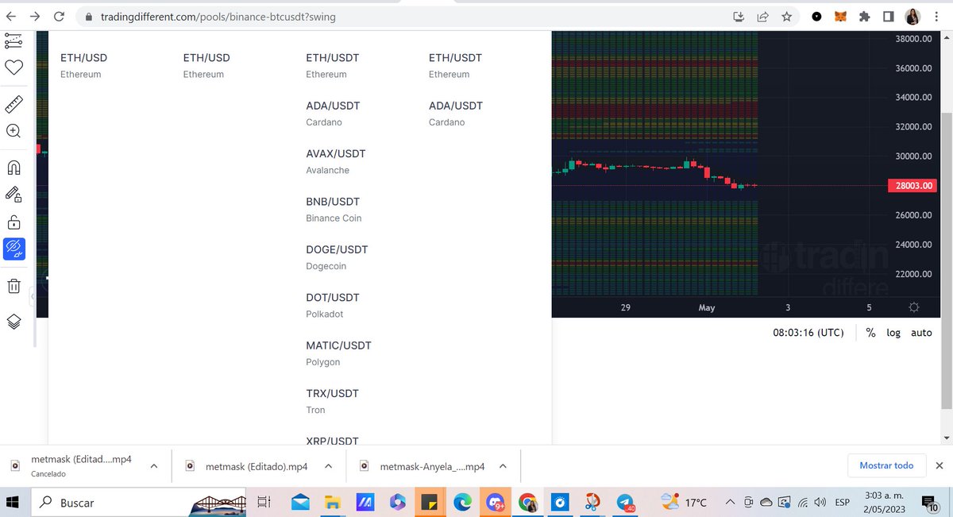Click the Buscar taskbar search box

coord(140,502)
